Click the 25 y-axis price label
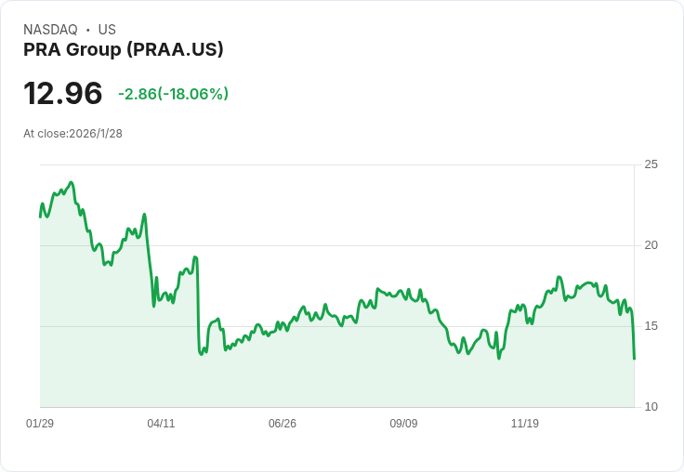This screenshot has height=472, width=684. coord(651,164)
